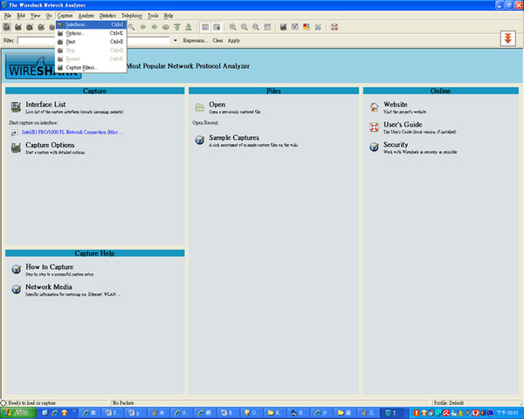Click the capture options toolbar icon
This screenshot has width=524, height=419.
[x=18, y=27]
